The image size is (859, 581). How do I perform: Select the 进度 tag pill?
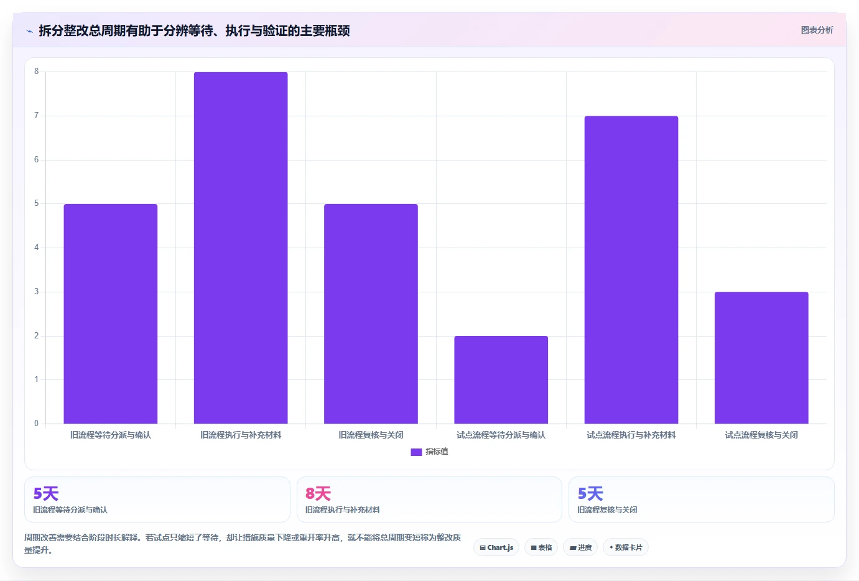pyautogui.click(x=581, y=547)
